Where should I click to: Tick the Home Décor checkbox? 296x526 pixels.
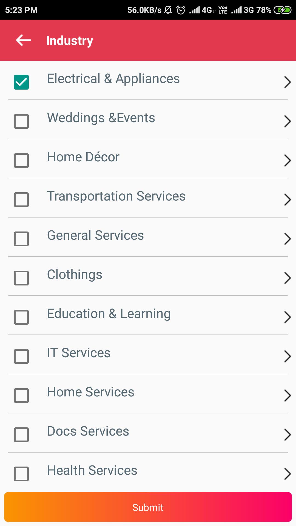coord(21,161)
